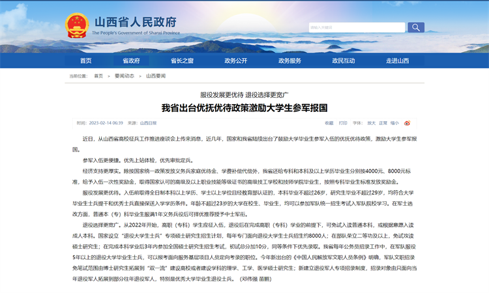
Task: Open 政务服务 navigation item
Action: pos(289,61)
